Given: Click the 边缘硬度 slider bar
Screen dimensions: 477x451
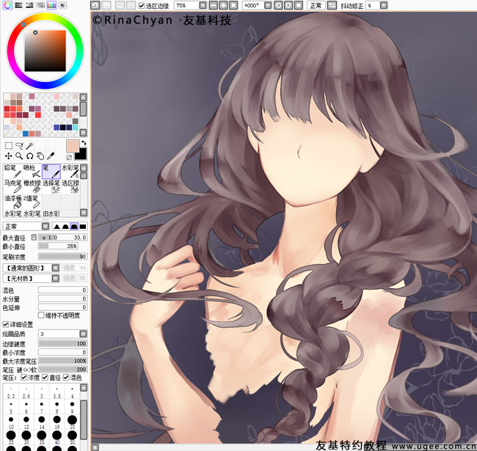Looking at the screenshot, I should (62, 343).
